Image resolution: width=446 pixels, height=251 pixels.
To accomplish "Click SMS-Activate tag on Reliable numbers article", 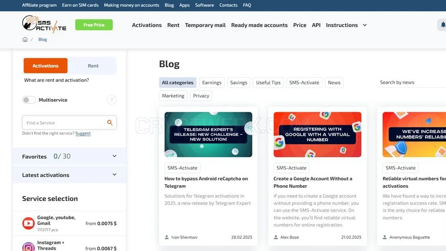I will [x=401, y=168].
